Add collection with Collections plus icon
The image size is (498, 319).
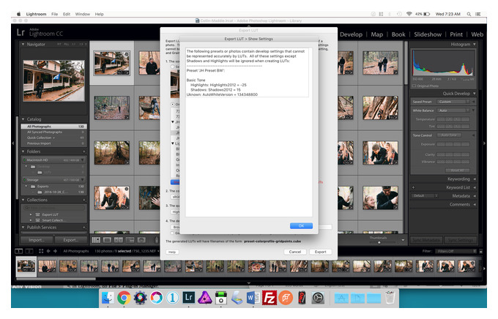tap(84, 200)
